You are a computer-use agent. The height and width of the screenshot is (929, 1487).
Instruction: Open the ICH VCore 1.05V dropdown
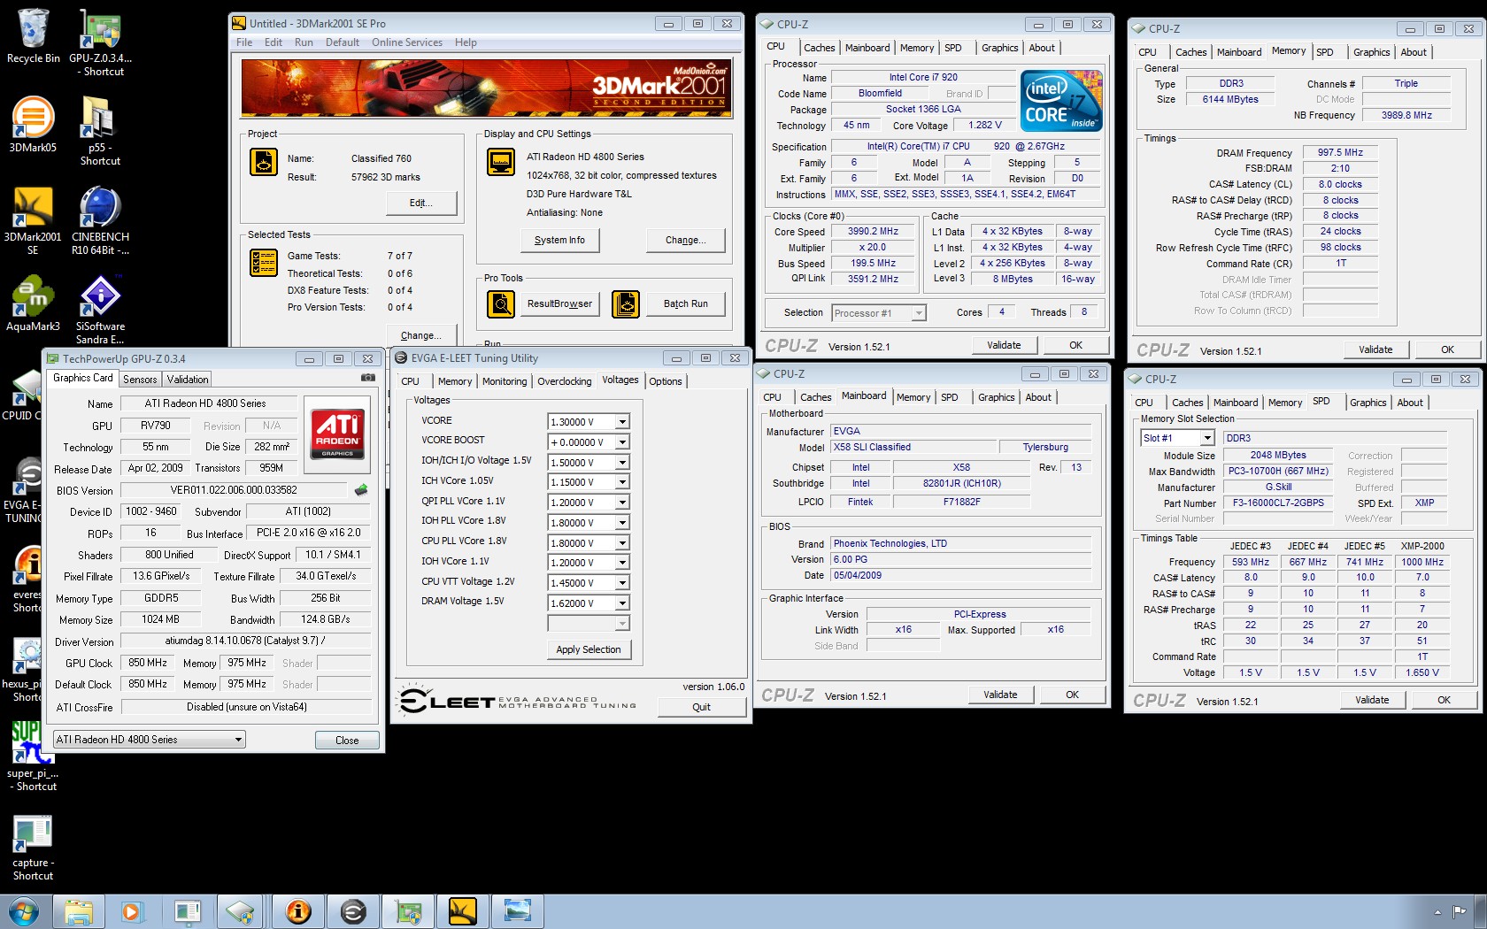[x=622, y=482]
